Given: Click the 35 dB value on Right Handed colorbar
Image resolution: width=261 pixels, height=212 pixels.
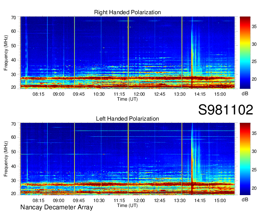Looking at the screenshot, I should coord(254,26).
